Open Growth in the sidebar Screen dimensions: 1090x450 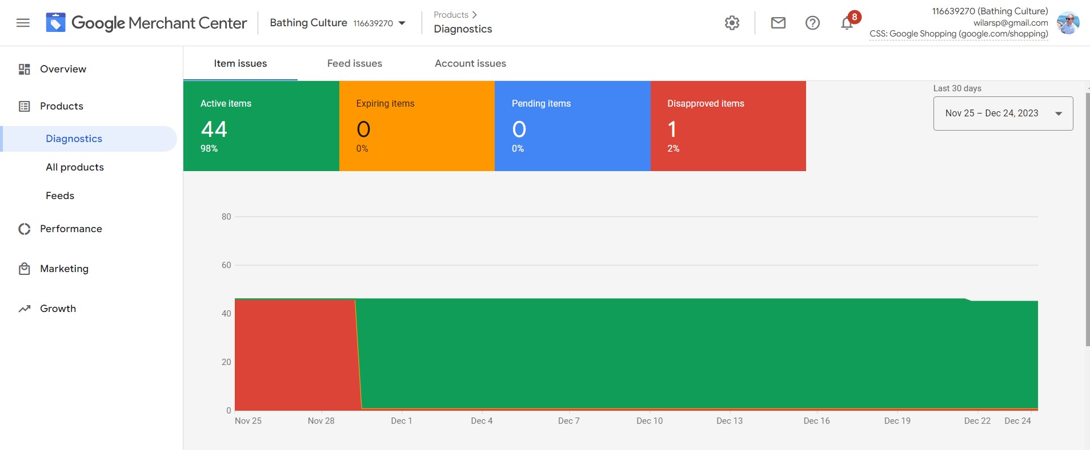pyautogui.click(x=58, y=309)
